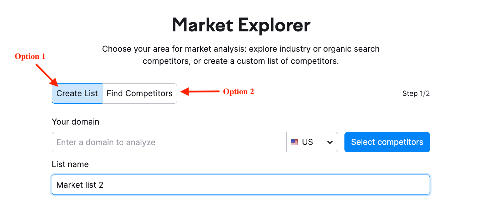Click the Market Explorer heading

pos(241,25)
